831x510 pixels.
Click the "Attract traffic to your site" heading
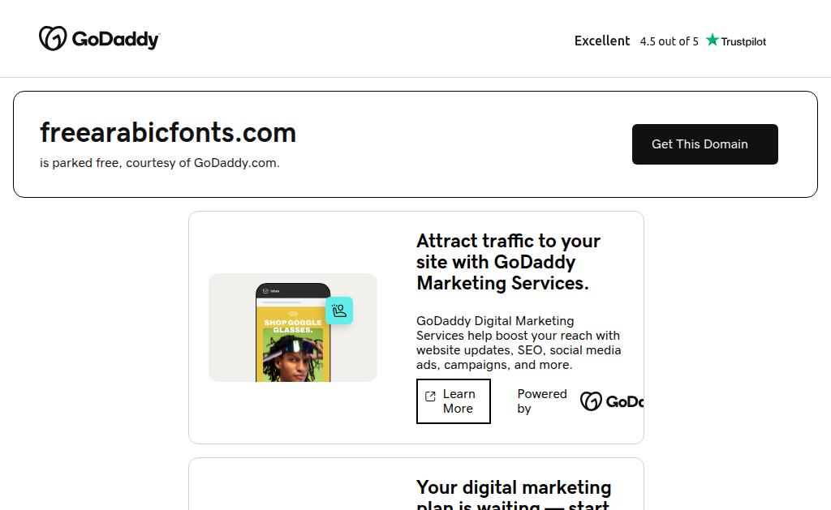tap(509, 262)
